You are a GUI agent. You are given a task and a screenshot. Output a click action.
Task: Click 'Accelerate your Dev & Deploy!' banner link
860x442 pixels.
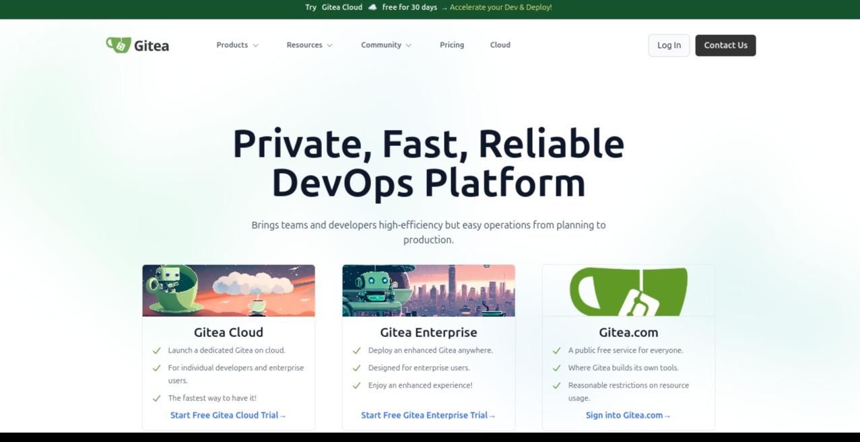pyautogui.click(x=500, y=7)
